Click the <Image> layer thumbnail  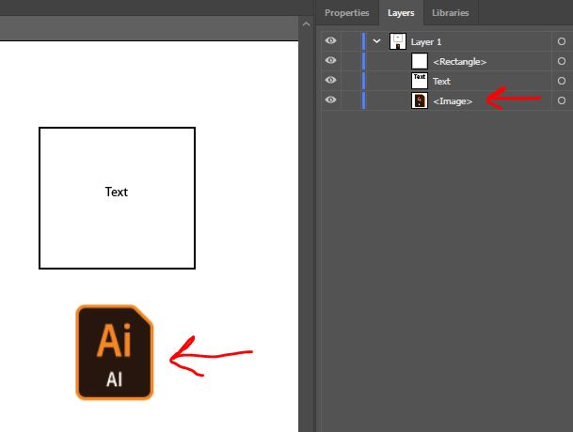pos(420,100)
